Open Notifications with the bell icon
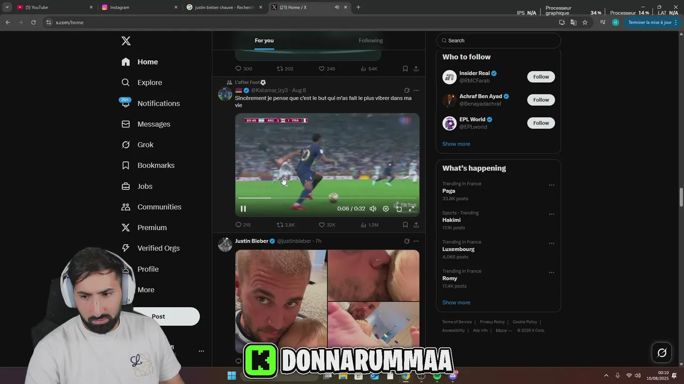Viewport: 684px width, 384px height. coord(126,103)
